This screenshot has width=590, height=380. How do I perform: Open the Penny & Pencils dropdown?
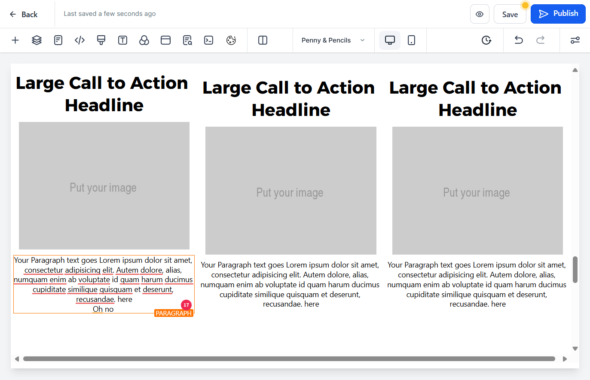point(333,40)
